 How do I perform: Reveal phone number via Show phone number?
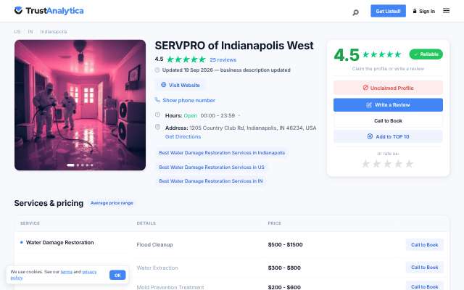pyautogui.click(x=188, y=100)
